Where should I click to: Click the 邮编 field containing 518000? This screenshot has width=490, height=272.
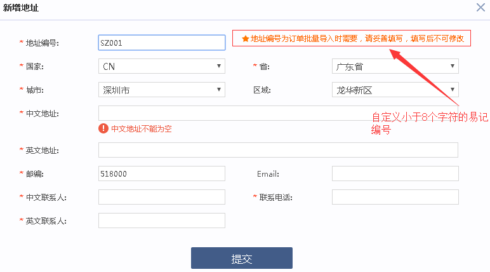[161, 173]
